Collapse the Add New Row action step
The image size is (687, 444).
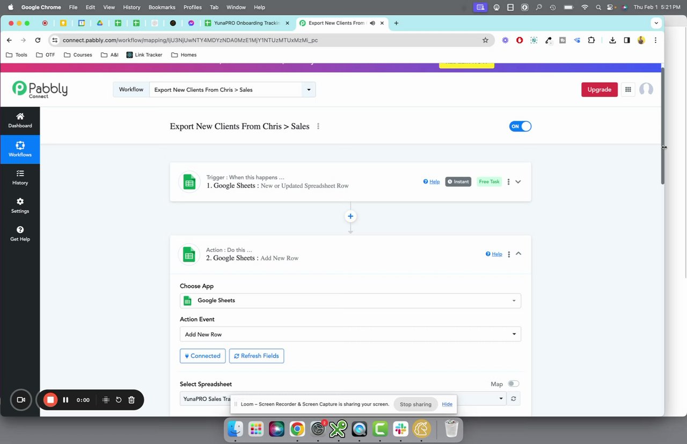pyautogui.click(x=518, y=253)
